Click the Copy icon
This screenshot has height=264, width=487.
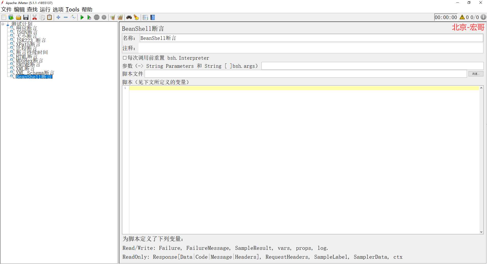pos(42,17)
